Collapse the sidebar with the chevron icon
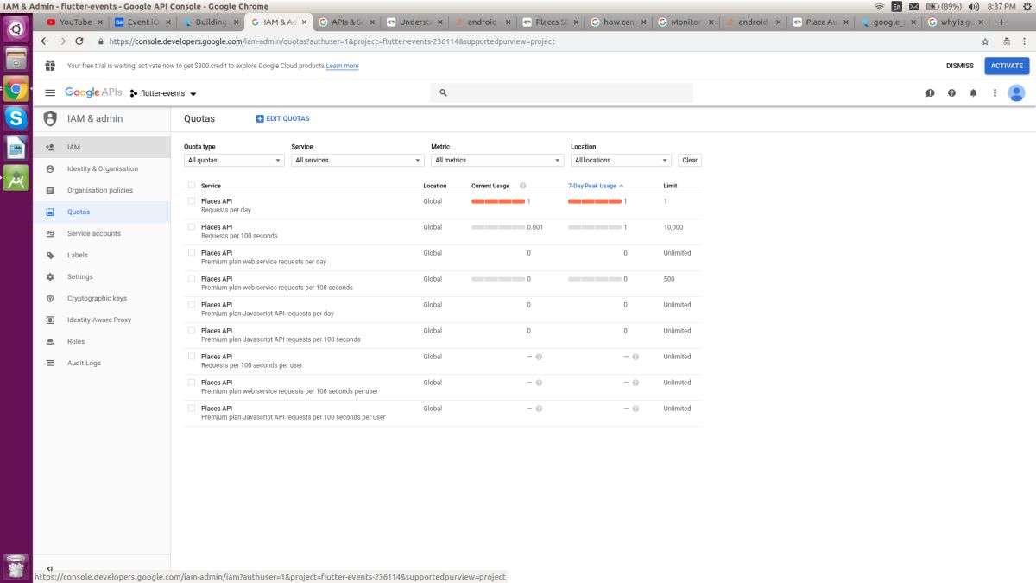Viewport: 1036px width, 583px height. point(49,568)
